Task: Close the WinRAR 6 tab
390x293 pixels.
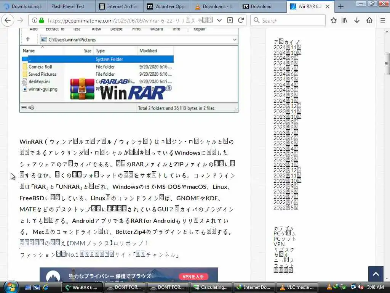Action: click(x=328, y=6)
